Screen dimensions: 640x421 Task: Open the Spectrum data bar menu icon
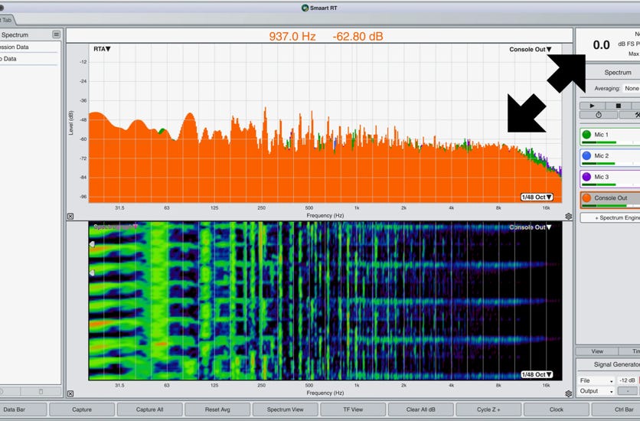click(x=56, y=35)
